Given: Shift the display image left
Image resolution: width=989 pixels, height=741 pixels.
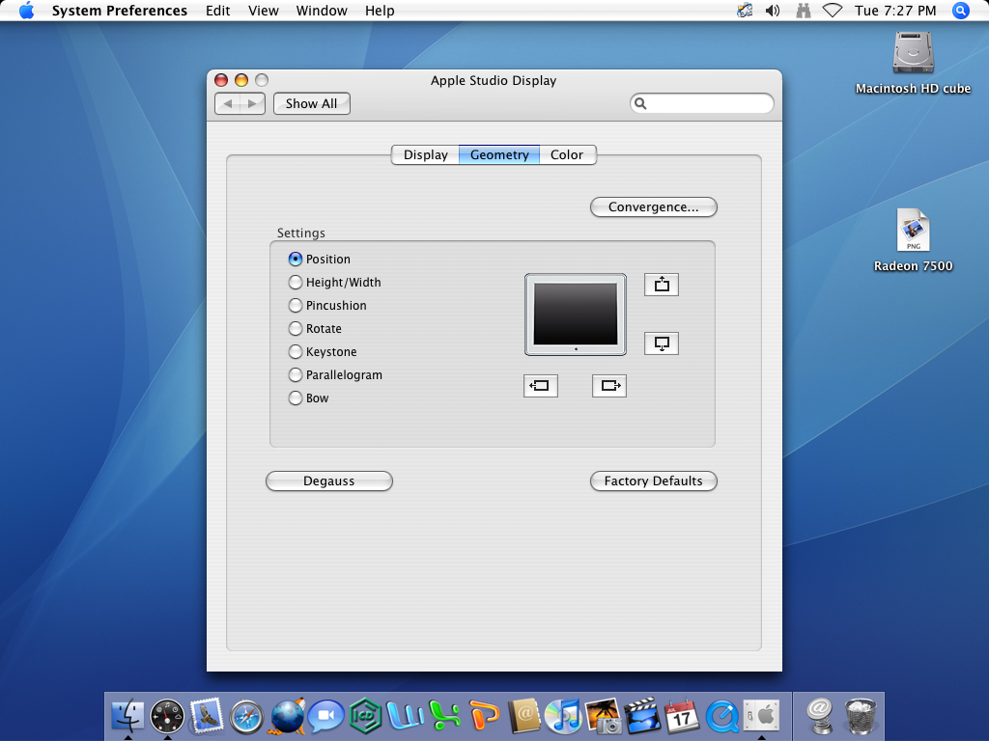Looking at the screenshot, I should [x=541, y=386].
